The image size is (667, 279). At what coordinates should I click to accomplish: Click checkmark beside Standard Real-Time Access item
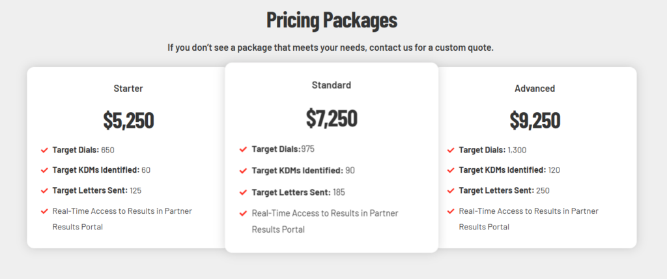click(x=243, y=213)
